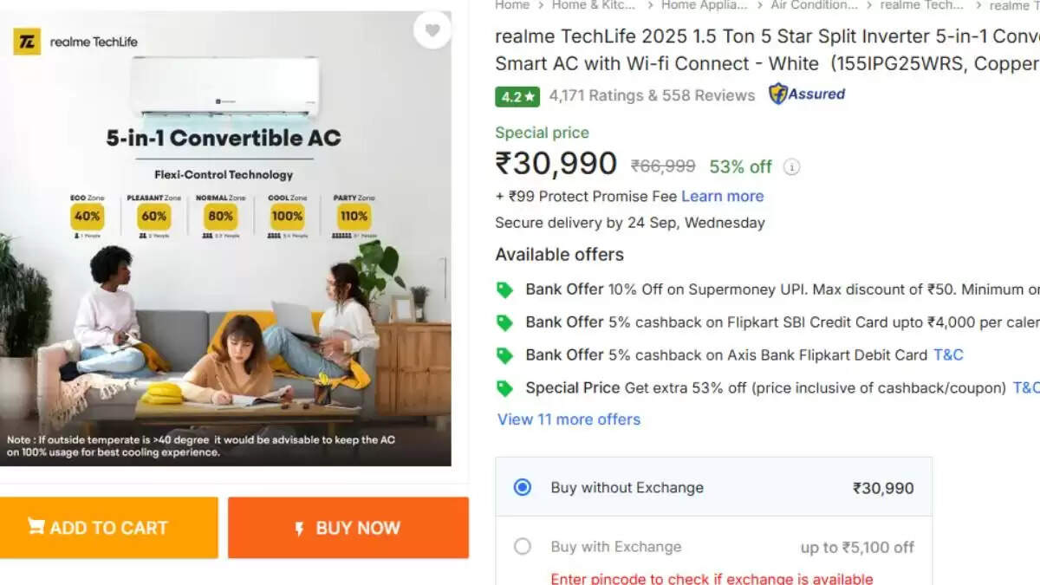Image resolution: width=1040 pixels, height=585 pixels.
Task: Click the info icon beside 53% off
Action: (791, 166)
